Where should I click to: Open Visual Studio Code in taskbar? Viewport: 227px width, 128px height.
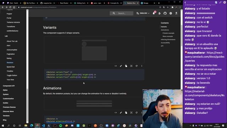(43, 126)
